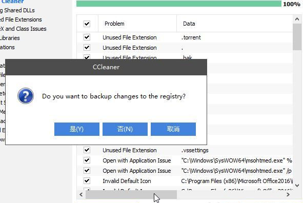The height and width of the screenshot is (203, 303).
Task: Click the 取消 cancel button
Action: pos(173,129)
